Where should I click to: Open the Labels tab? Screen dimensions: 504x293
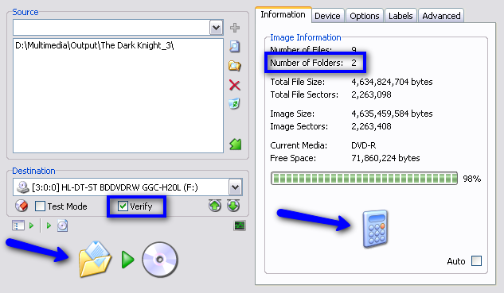[400, 16]
